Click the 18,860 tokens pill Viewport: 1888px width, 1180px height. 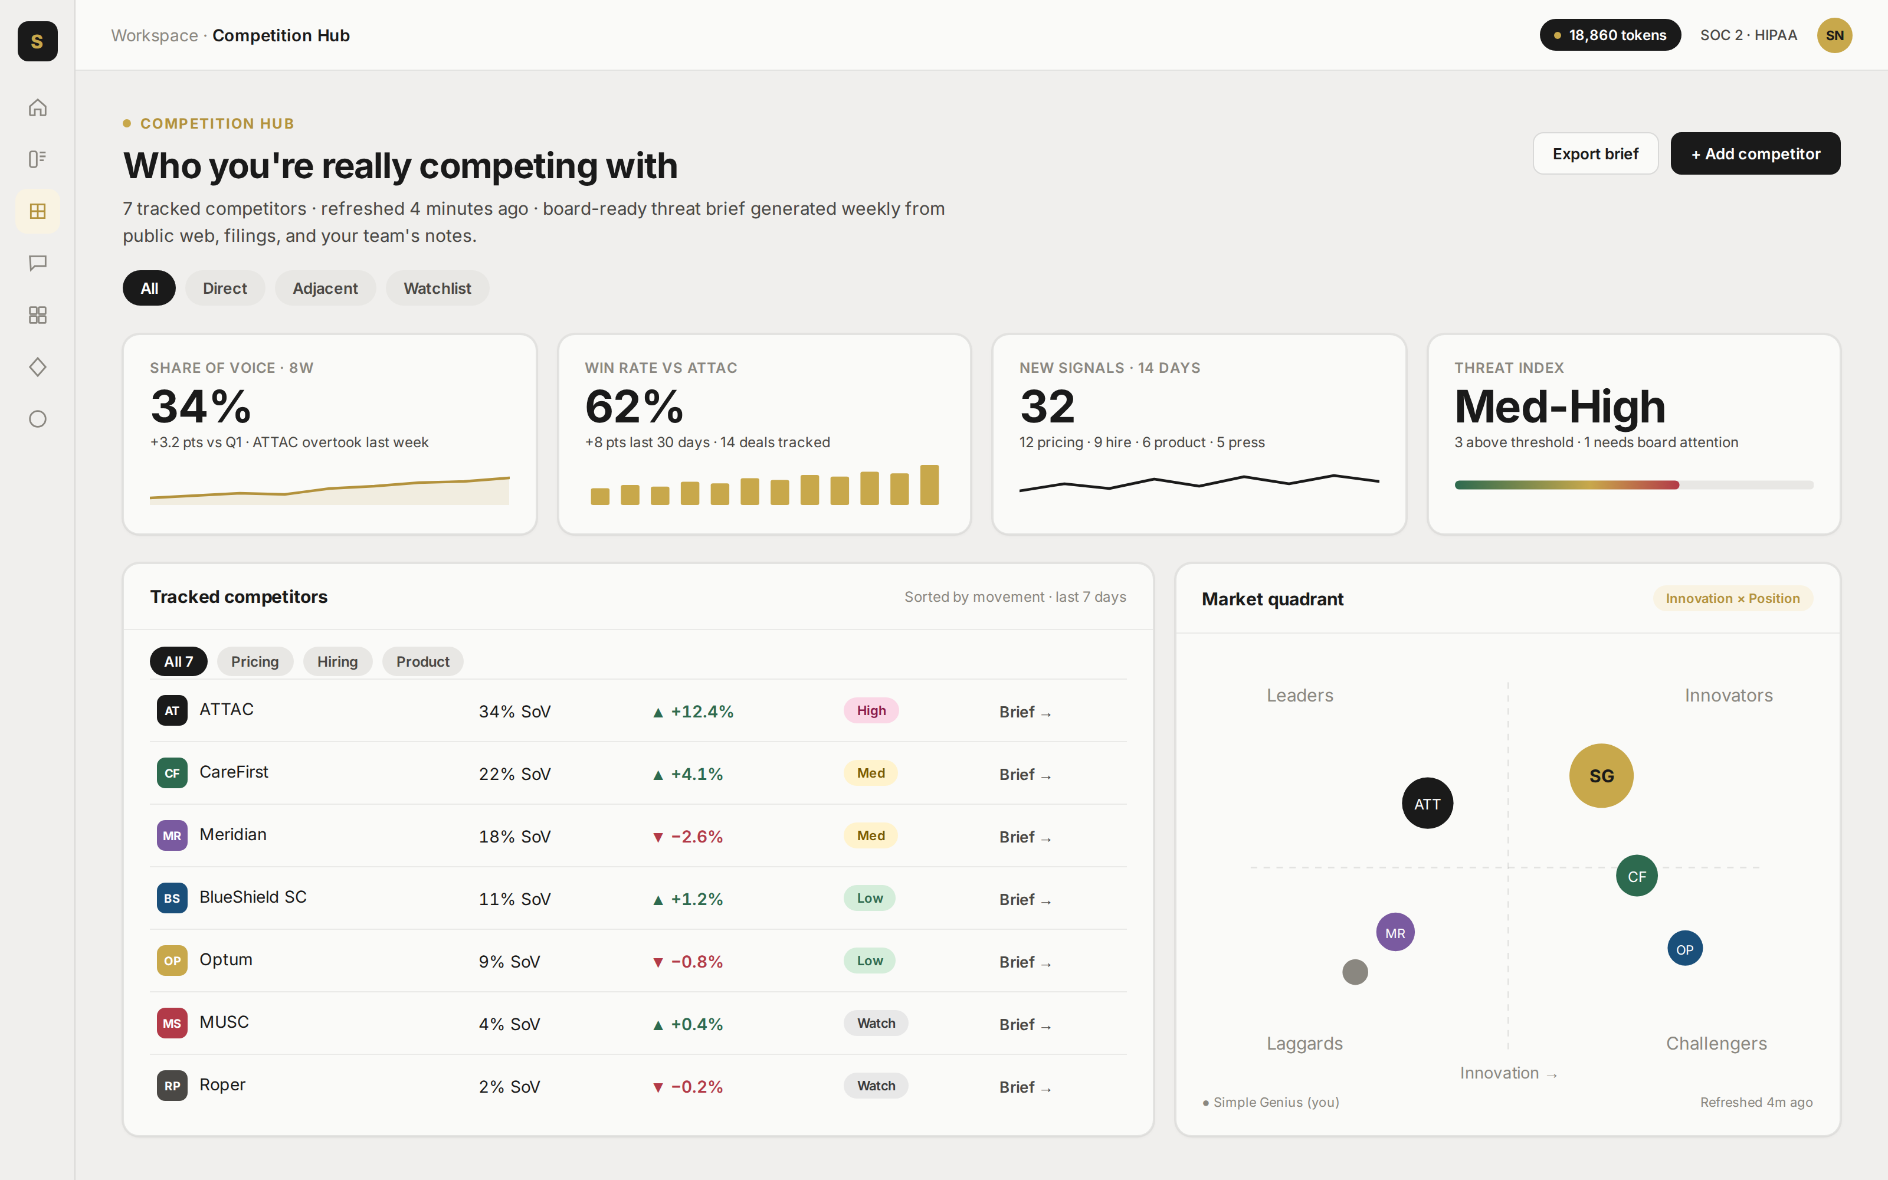pos(1610,35)
